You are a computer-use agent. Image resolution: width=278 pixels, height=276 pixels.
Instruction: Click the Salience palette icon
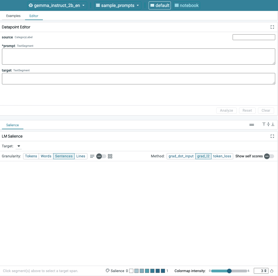(x=107, y=270)
